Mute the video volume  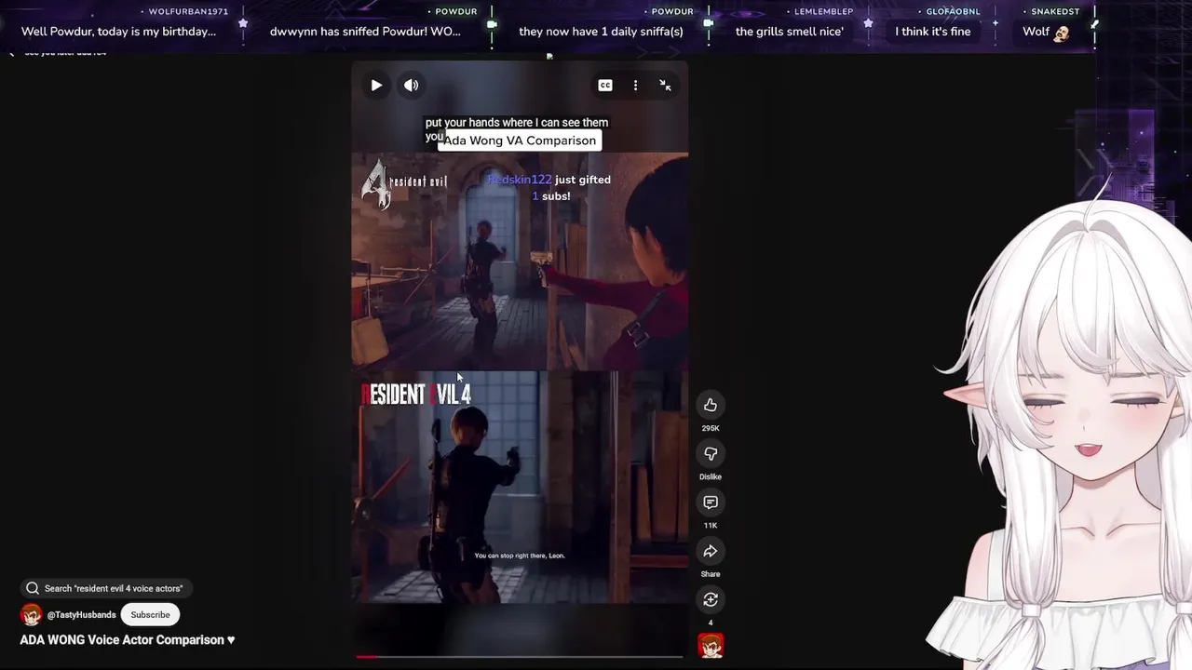[411, 86]
